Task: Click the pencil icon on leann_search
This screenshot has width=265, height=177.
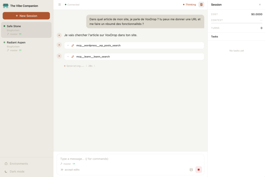Action: pyautogui.click(x=73, y=57)
